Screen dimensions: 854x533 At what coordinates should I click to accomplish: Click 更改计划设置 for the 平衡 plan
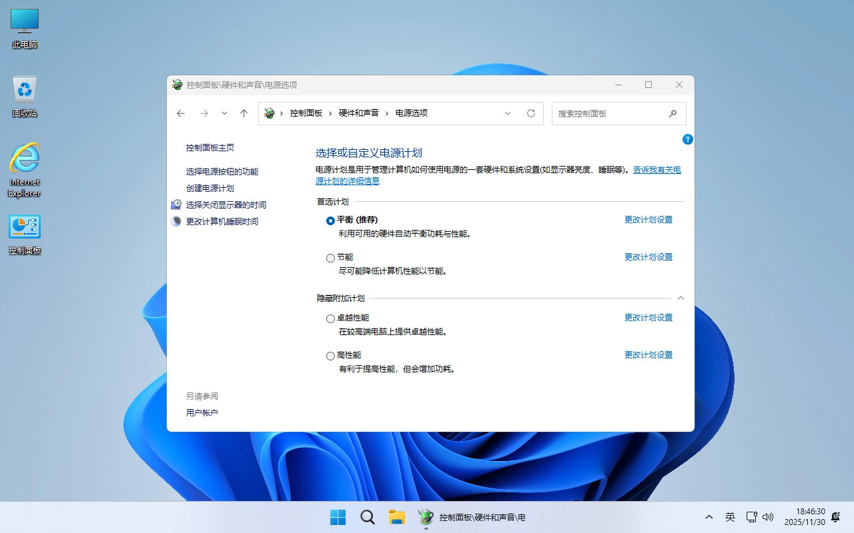[648, 219]
